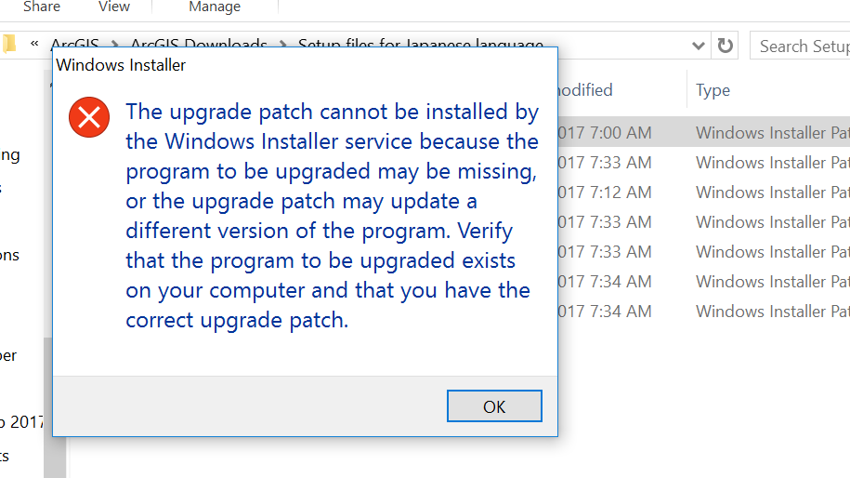Open the View ribbon tab
This screenshot has width=850, height=478.
[114, 7]
